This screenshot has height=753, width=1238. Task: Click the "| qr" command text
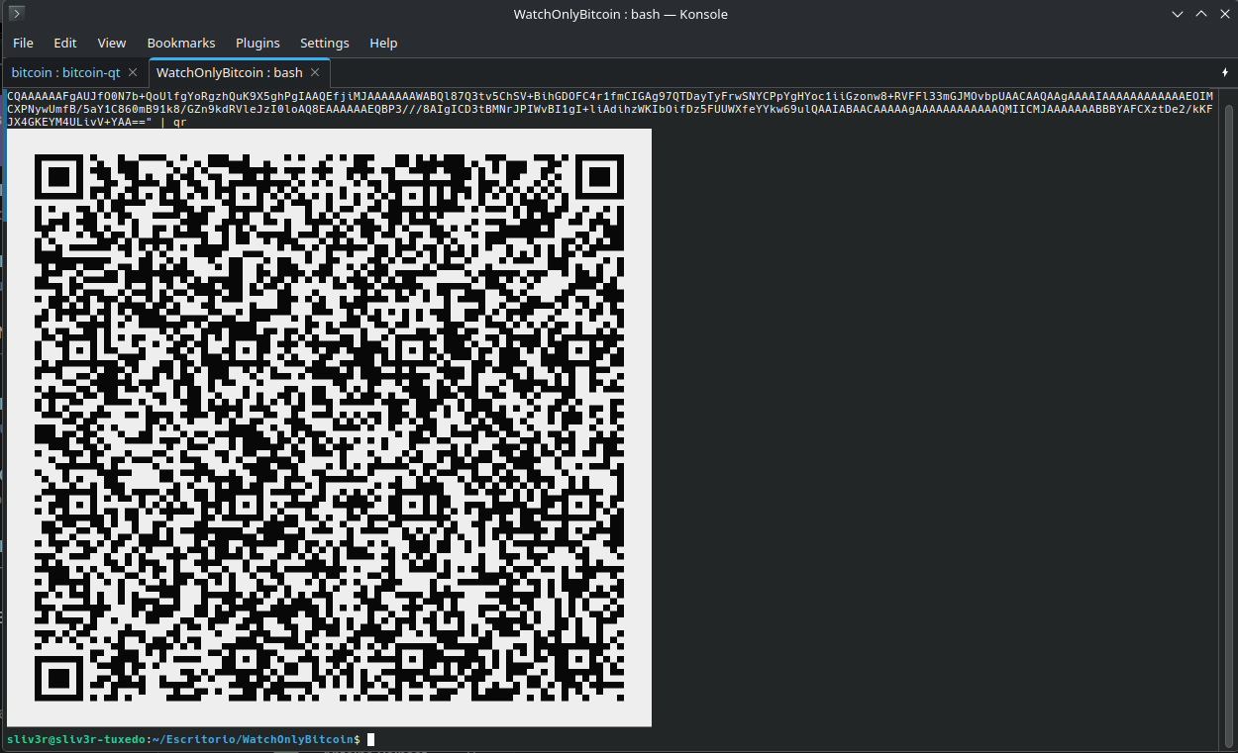pyautogui.click(x=173, y=123)
